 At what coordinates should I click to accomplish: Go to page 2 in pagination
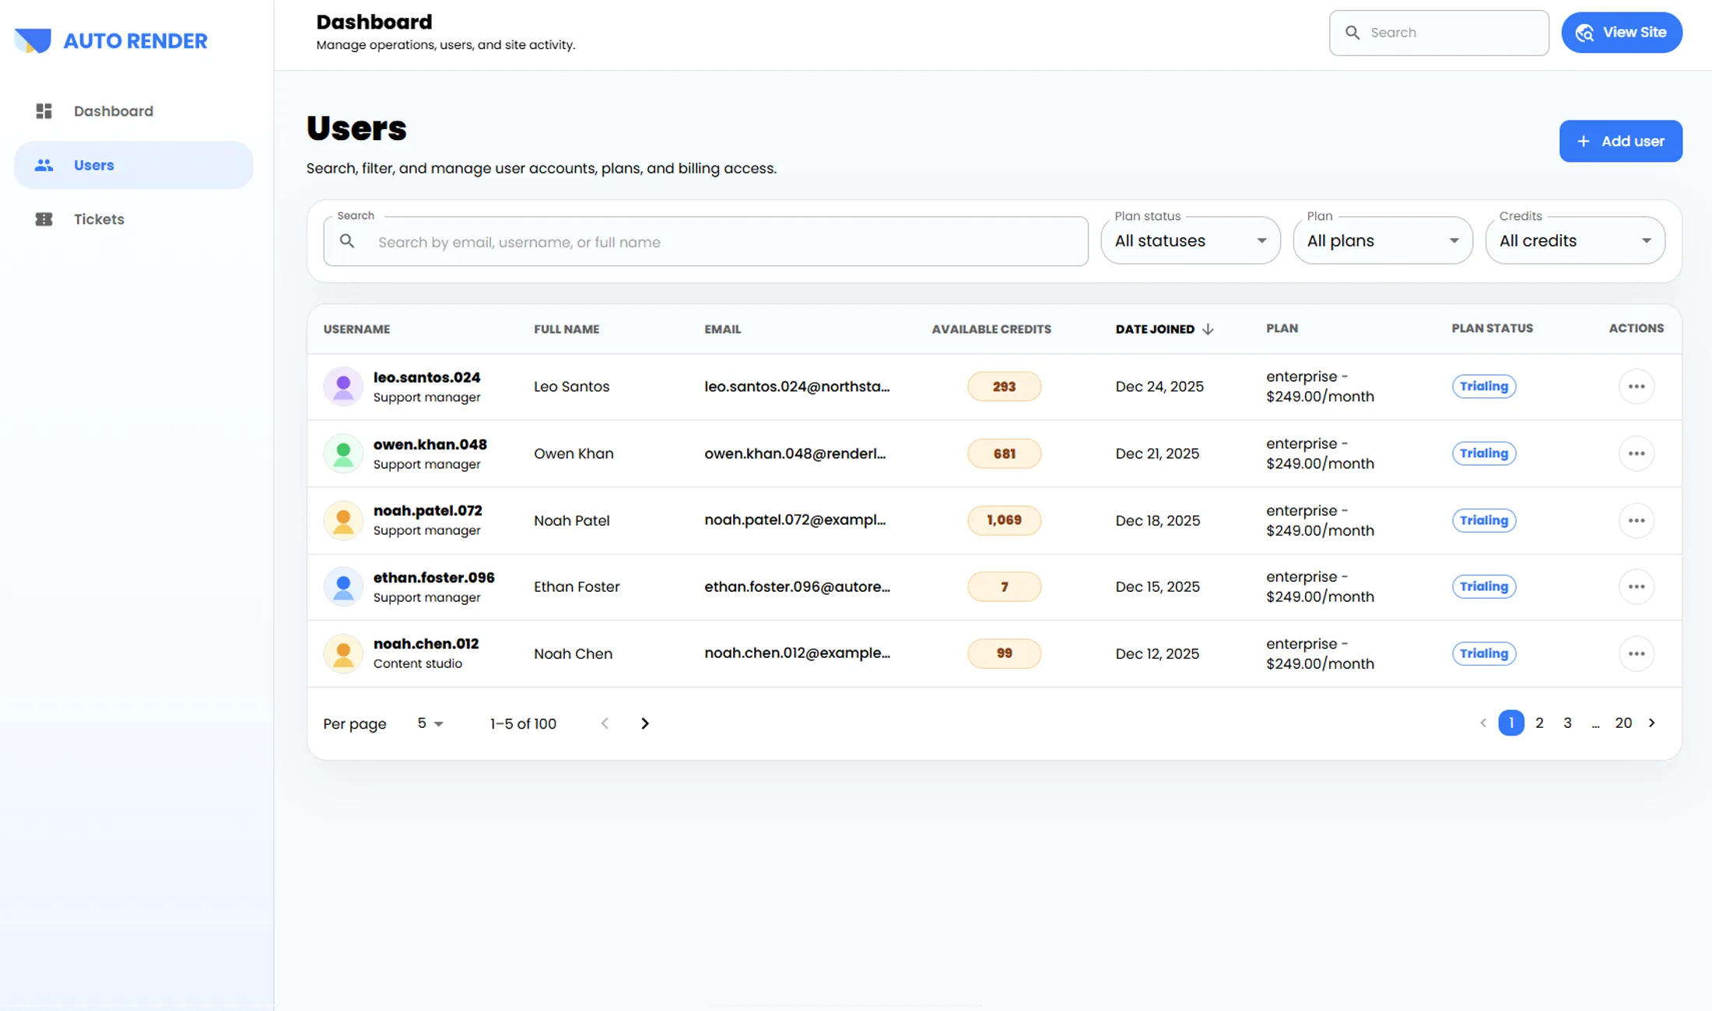pyautogui.click(x=1538, y=722)
